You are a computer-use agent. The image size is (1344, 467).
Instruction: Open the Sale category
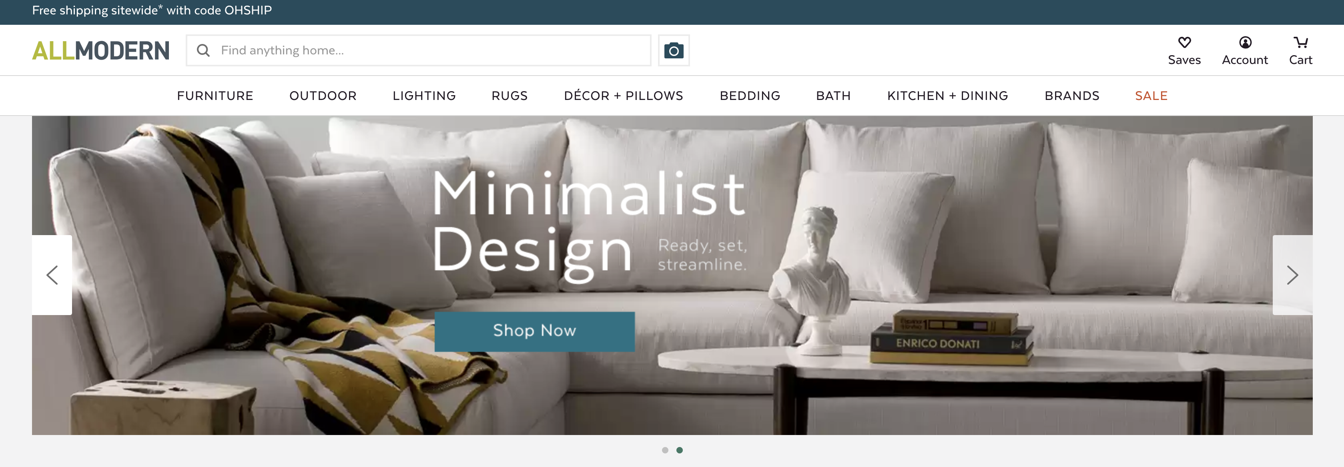(x=1151, y=96)
